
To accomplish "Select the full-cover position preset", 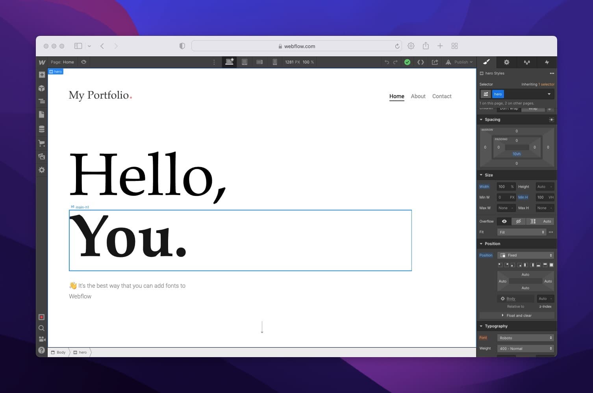I will click(x=552, y=265).
